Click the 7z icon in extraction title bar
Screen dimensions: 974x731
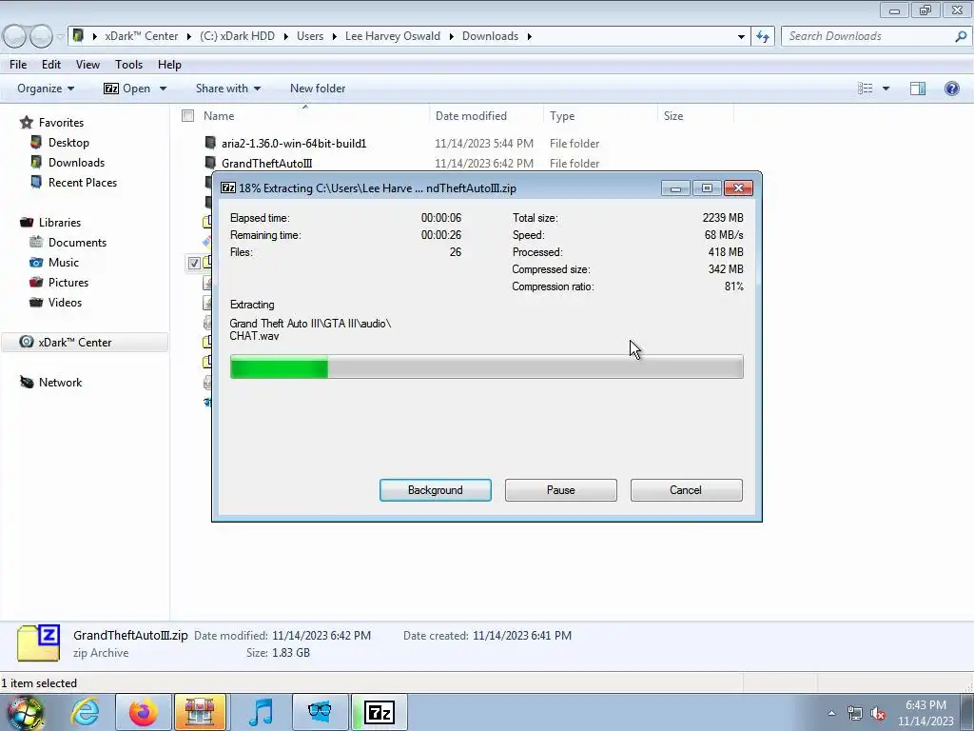(x=228, y=188)
